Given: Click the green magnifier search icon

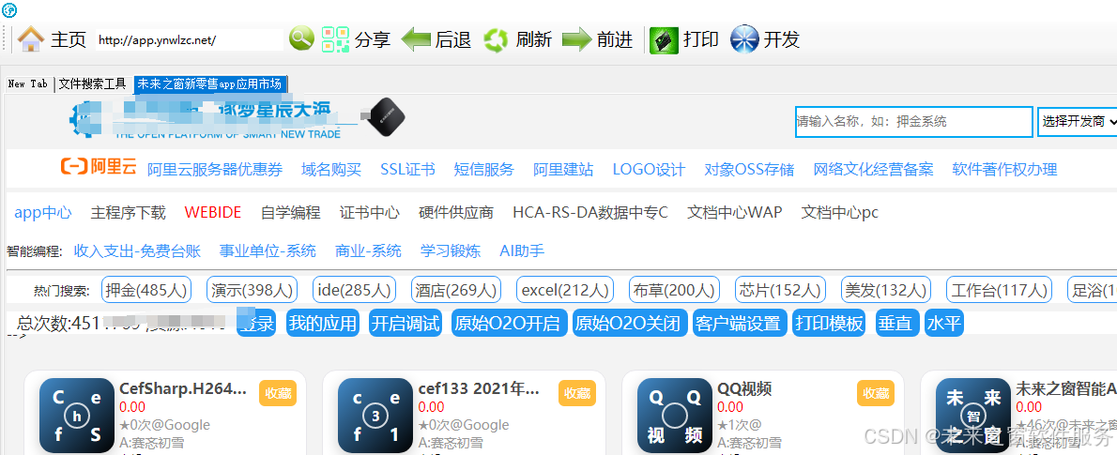Looking at the screenshot, I should [301, 38].
